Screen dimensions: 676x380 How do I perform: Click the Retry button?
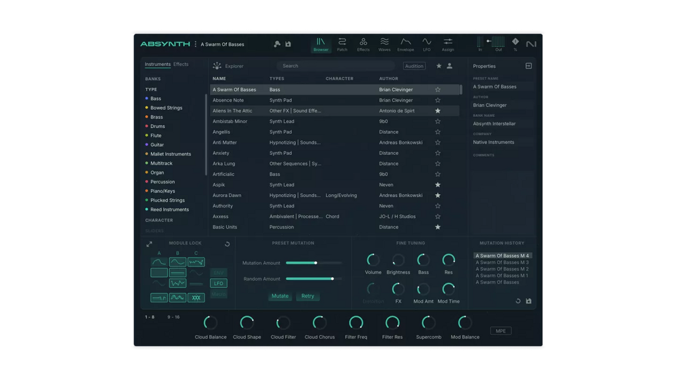pyautogui.click(x=308, y=296)
